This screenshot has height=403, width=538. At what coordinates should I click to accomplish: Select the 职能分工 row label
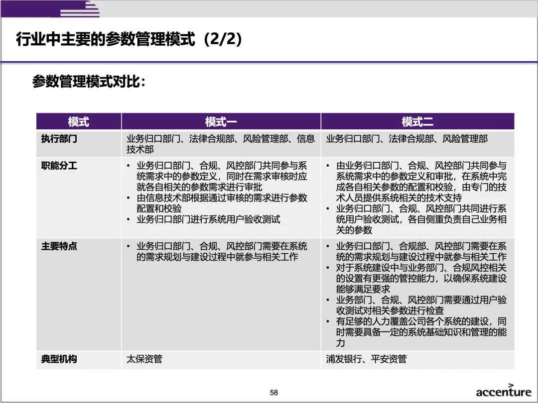pyautogui.click(x=59, y=166)
